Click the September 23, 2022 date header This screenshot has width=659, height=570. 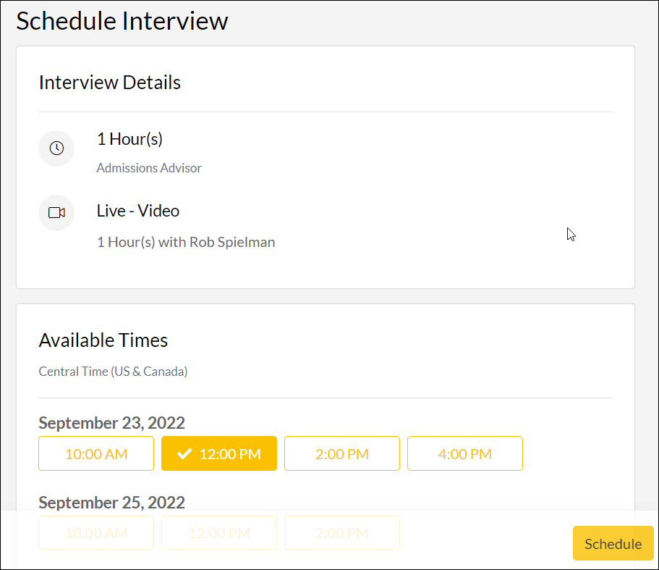click(111, 422)
